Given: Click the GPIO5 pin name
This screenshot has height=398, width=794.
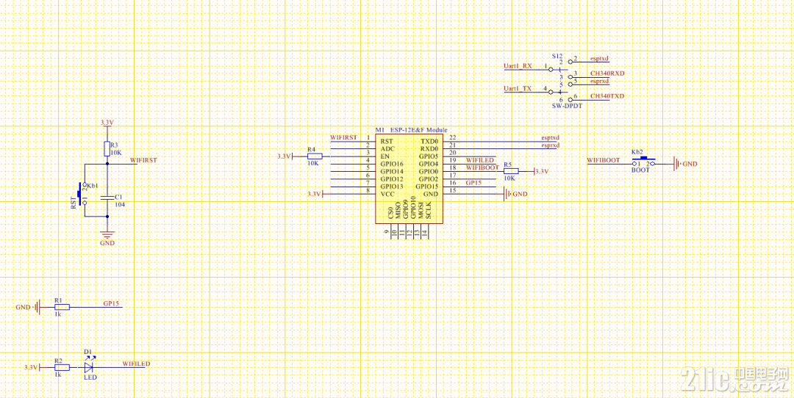Looking at the screenshot, I should tap(429, 156).
